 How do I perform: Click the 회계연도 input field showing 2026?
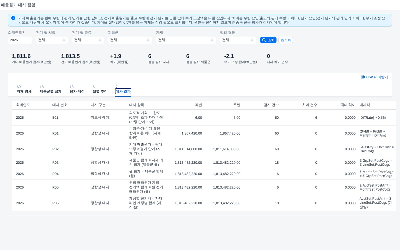20,40
